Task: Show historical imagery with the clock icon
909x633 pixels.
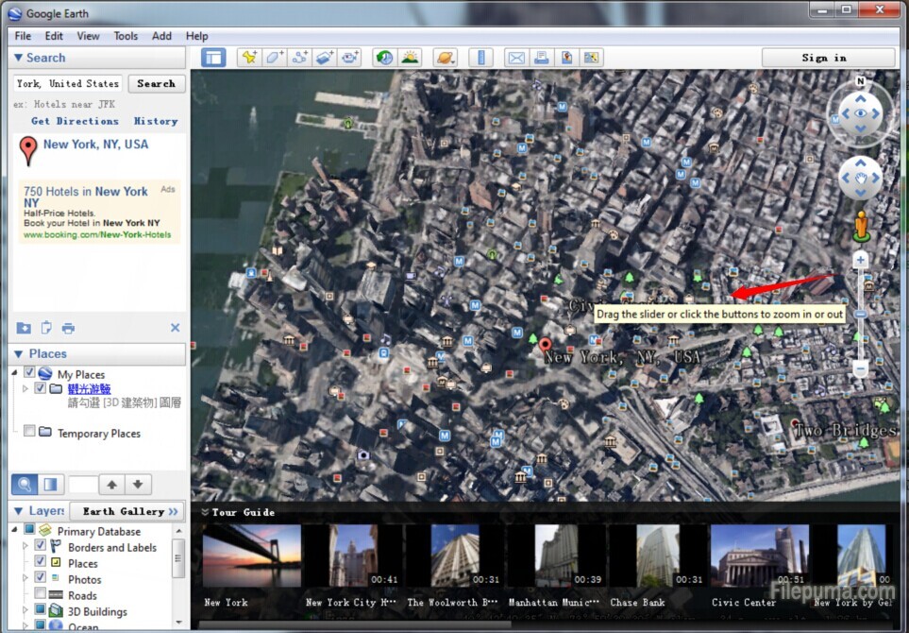Action: [x=384, y=58]
